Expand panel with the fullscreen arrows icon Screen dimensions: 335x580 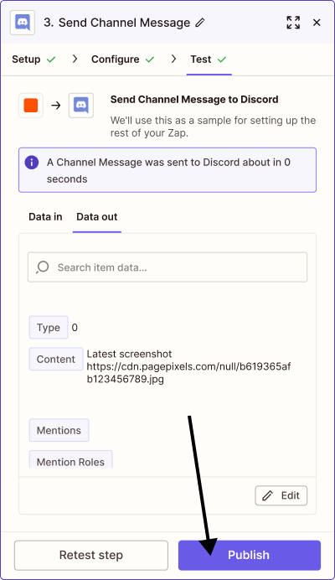point(293,23)
